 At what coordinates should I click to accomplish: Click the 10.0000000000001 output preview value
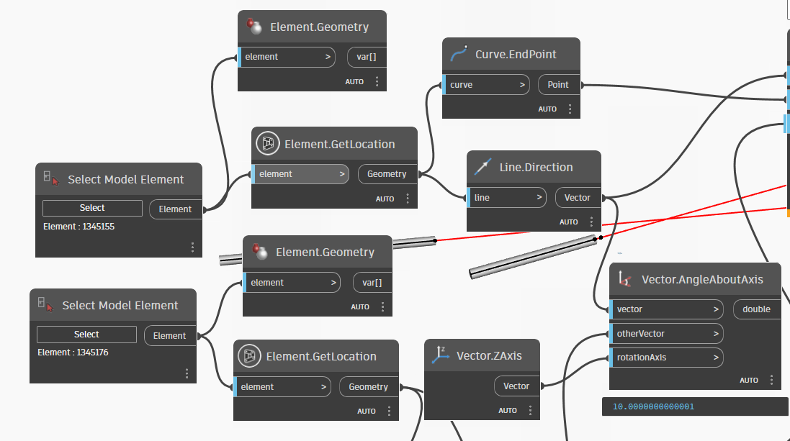click(x=654, y=407)
